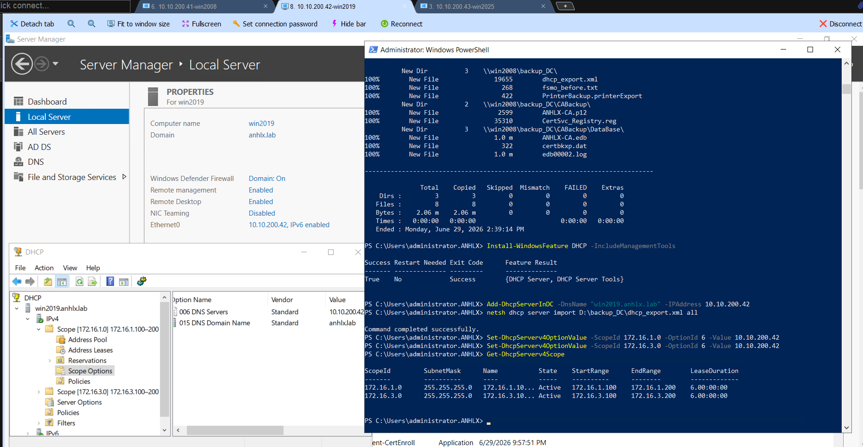Open the Action menu in DHCP

44,267
